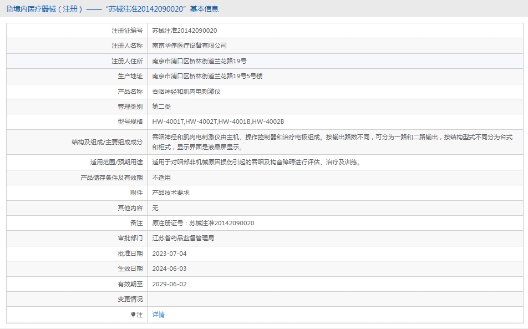Click the bullet icon beside the 注 label

coord(133,315)
